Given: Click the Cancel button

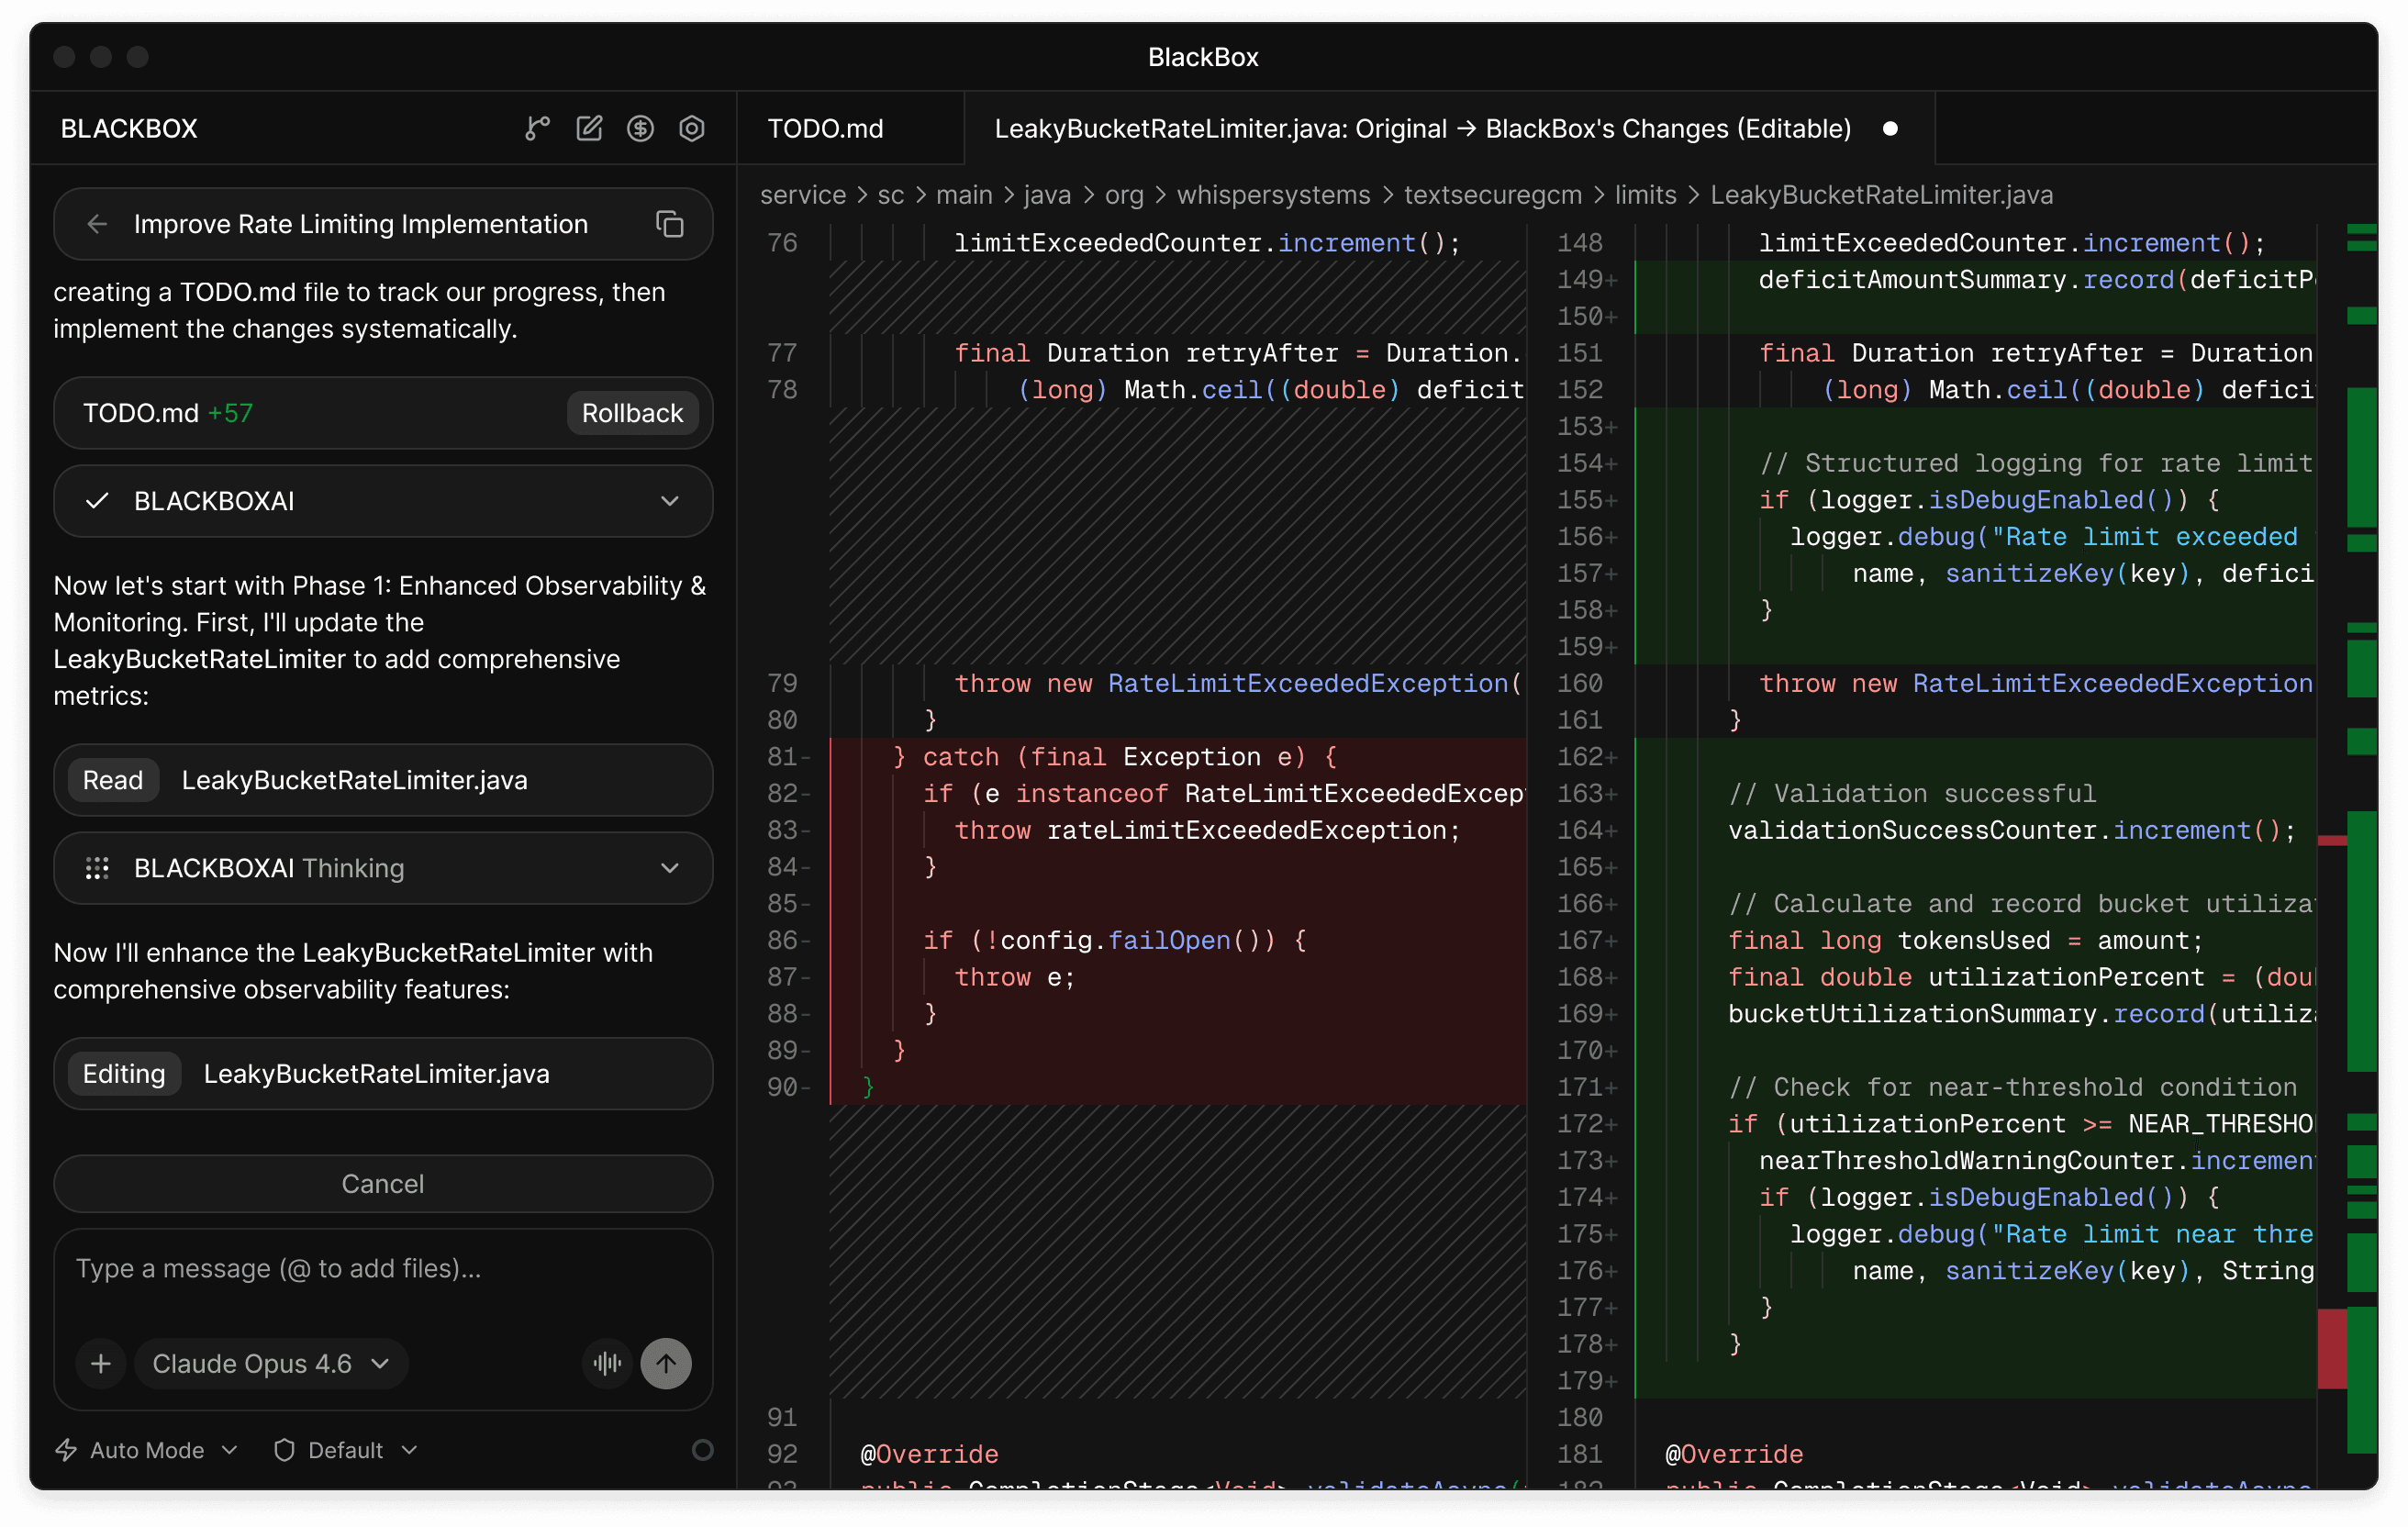Looking at the screenshot, I should coord(383,1184).
